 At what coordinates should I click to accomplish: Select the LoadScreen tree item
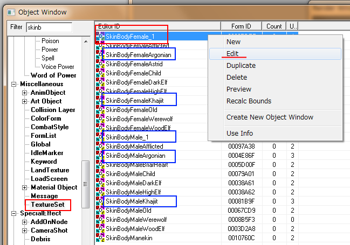49,179
